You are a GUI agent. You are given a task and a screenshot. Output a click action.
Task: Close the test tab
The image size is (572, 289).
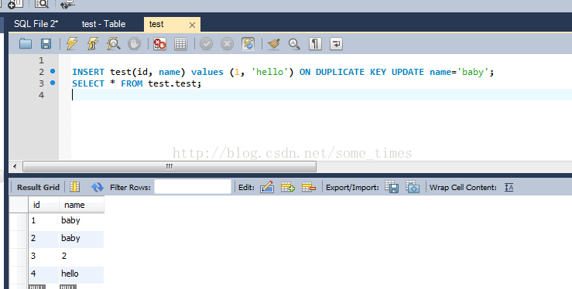(x=192, y=25)
